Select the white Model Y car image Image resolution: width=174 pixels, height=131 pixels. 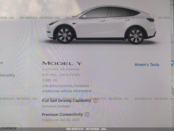(101, 25)
